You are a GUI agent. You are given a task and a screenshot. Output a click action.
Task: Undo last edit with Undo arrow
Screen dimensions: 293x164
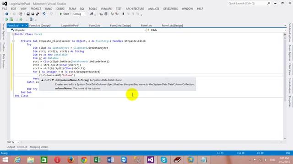(x=44, y=14)
